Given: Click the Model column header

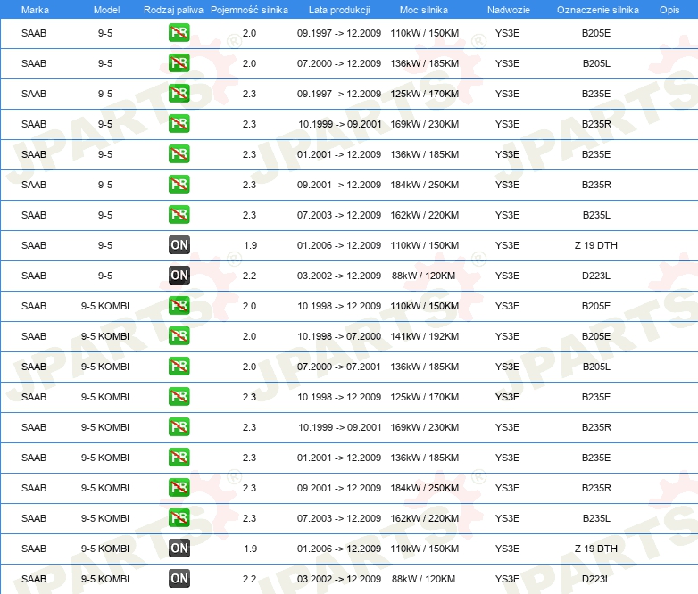Looking at the screenshot, I should pyautogui.click(x=106, y=10).
